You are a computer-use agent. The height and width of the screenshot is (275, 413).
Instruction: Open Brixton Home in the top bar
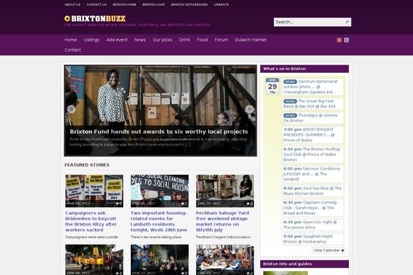[x=125, y=5]
